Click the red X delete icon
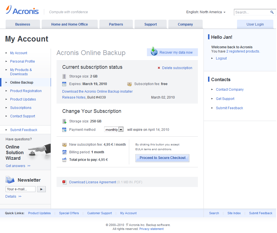The height and width of the screenshot is (233, 277). 159,68
